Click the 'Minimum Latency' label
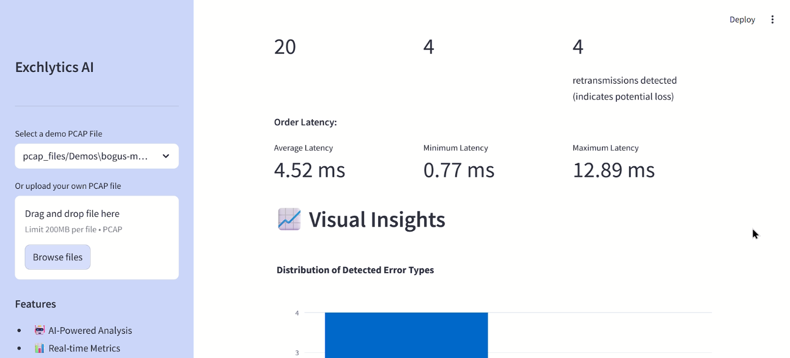 (456, 148)
